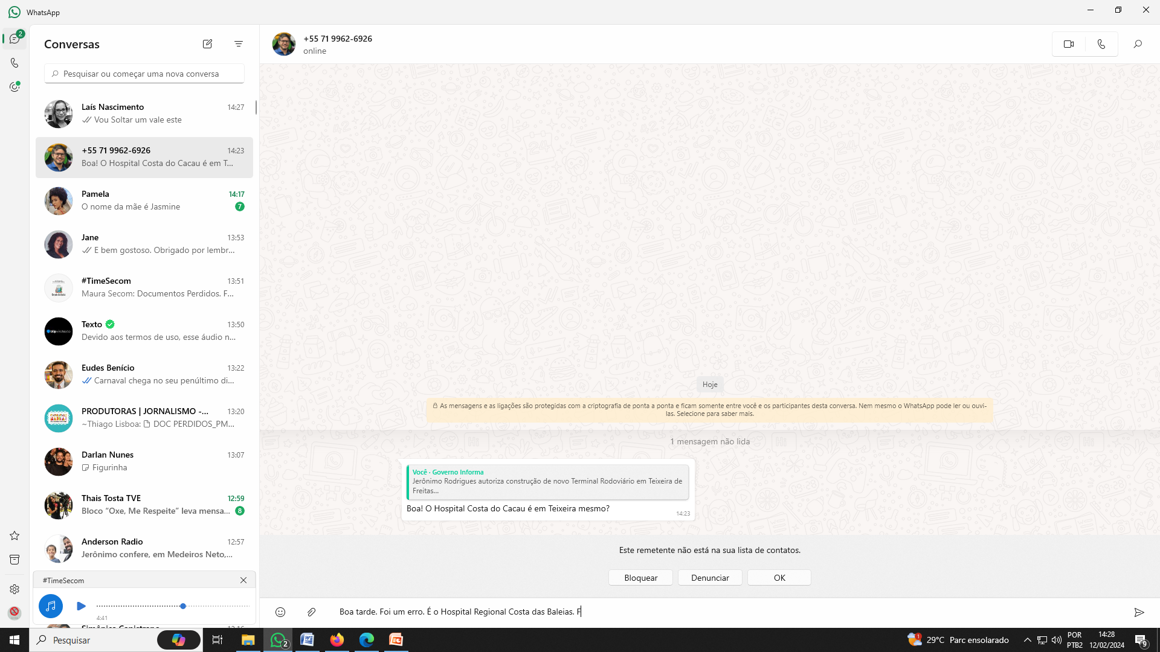Click the Denunciar button
1160x652 pixels.
point(710,578)
